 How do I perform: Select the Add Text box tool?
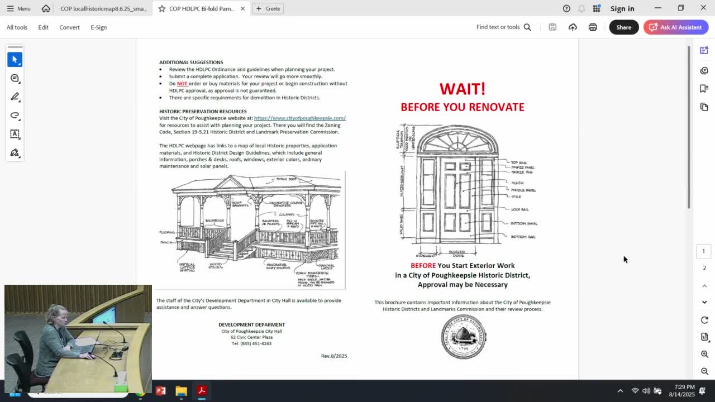click(15, 134)
